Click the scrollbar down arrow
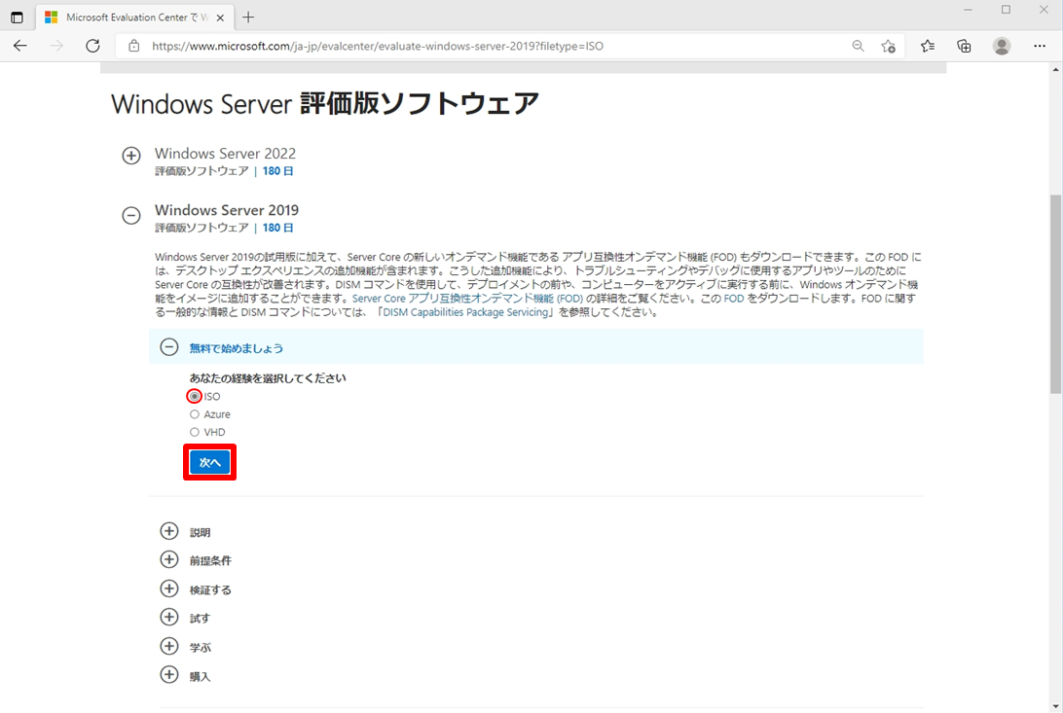 pyautogui.click(x=1055, y=706)
